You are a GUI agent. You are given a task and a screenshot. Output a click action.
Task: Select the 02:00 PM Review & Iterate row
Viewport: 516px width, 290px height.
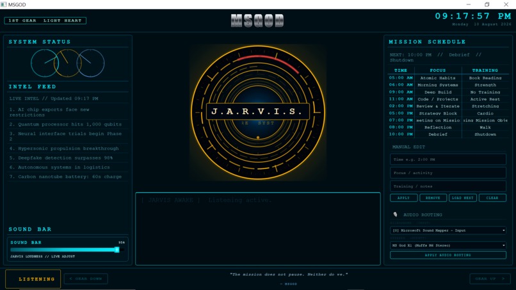click(x=448, y=106)
